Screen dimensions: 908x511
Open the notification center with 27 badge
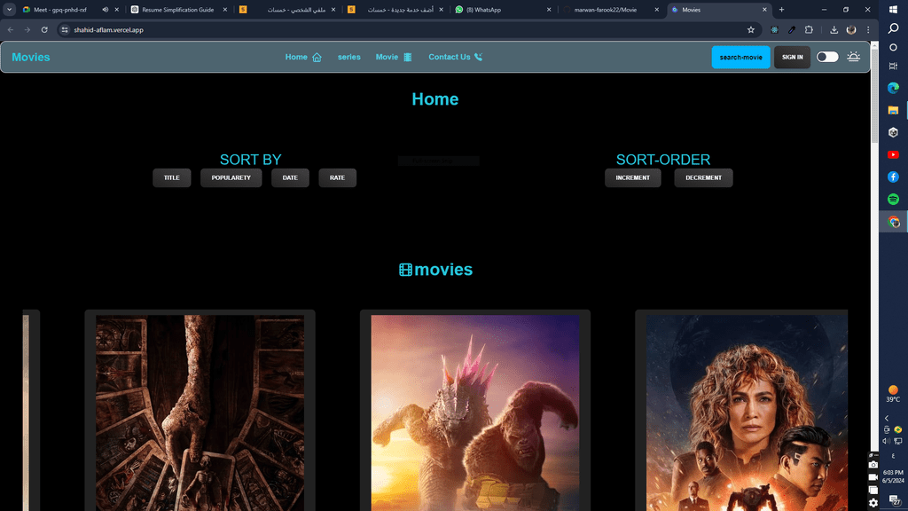click(x=895, y=500)
